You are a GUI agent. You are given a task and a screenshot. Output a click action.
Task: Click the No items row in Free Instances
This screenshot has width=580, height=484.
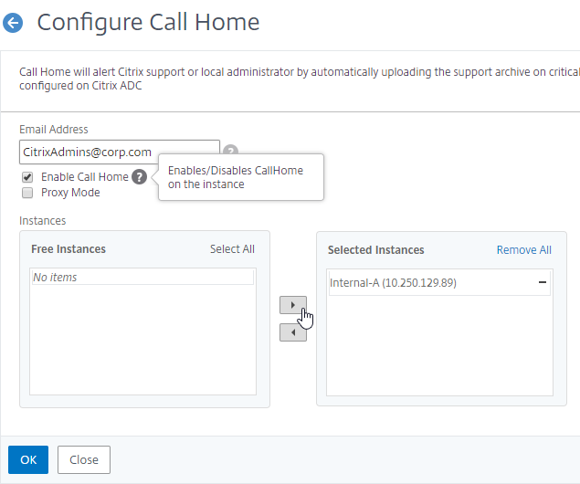142,278
